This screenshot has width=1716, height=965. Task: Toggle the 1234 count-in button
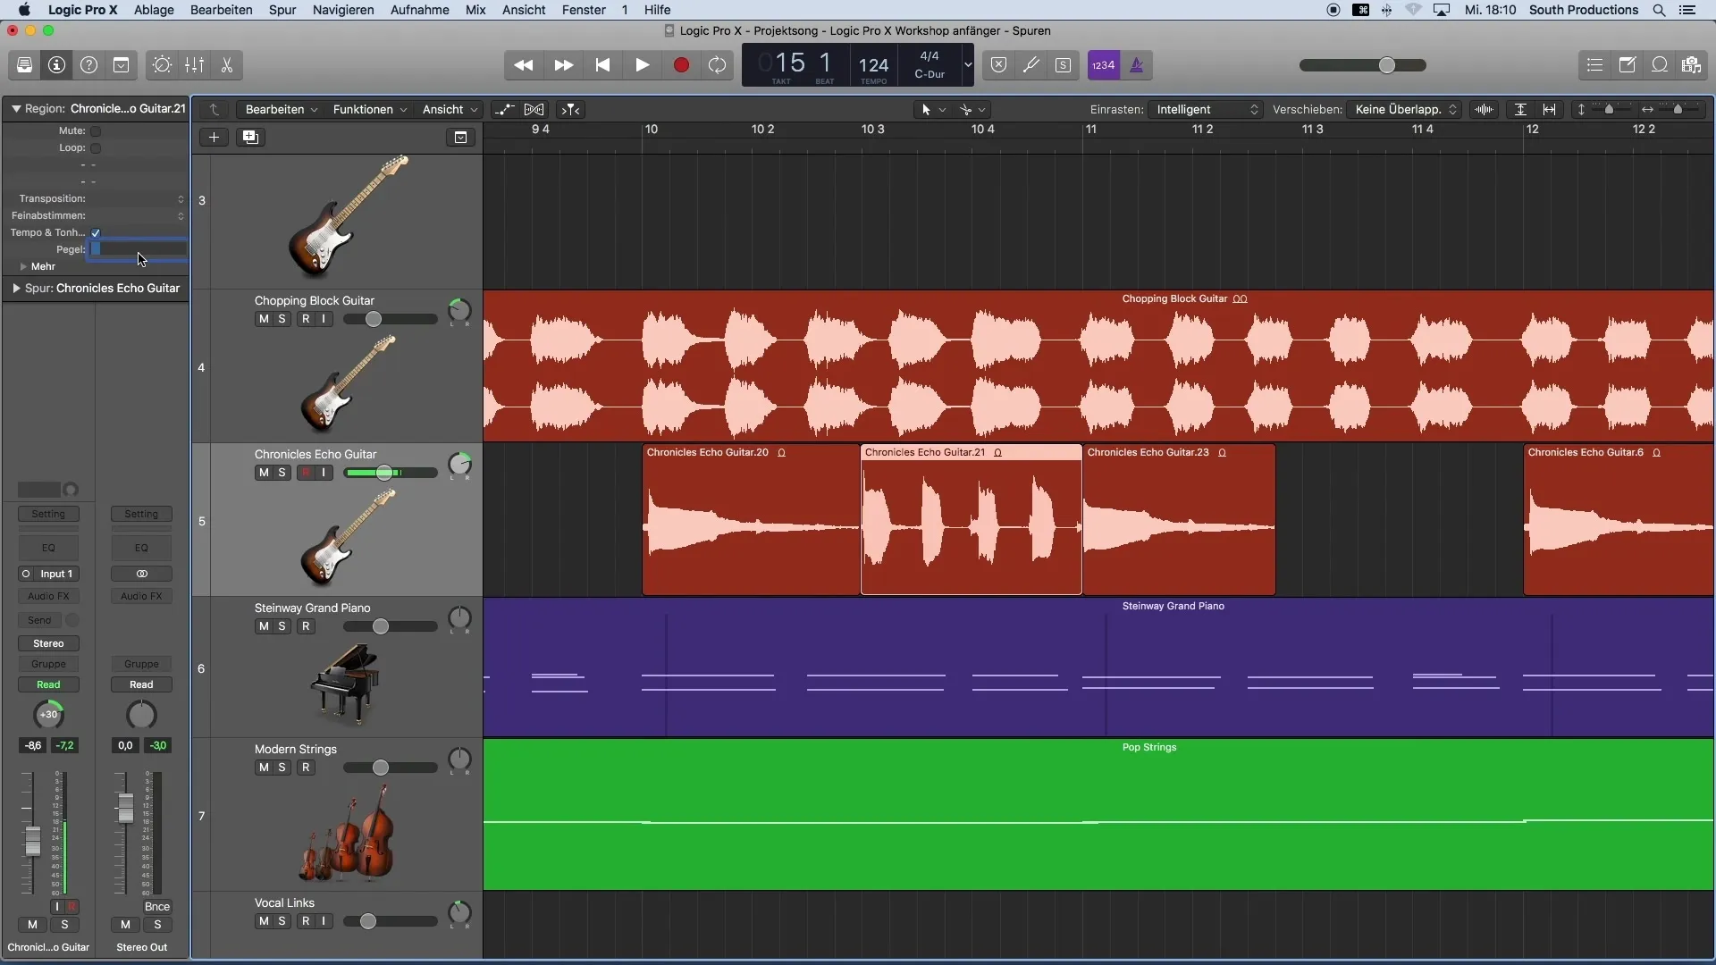click(x=1104, y=65)
